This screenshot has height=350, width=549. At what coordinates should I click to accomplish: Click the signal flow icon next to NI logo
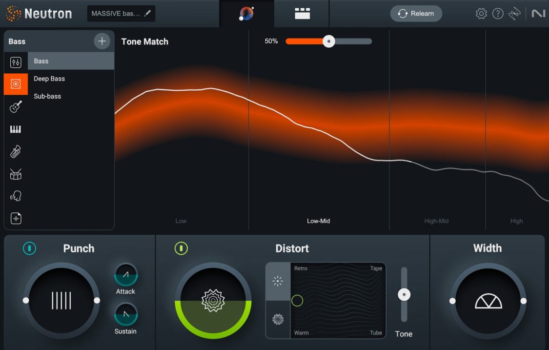515,13
